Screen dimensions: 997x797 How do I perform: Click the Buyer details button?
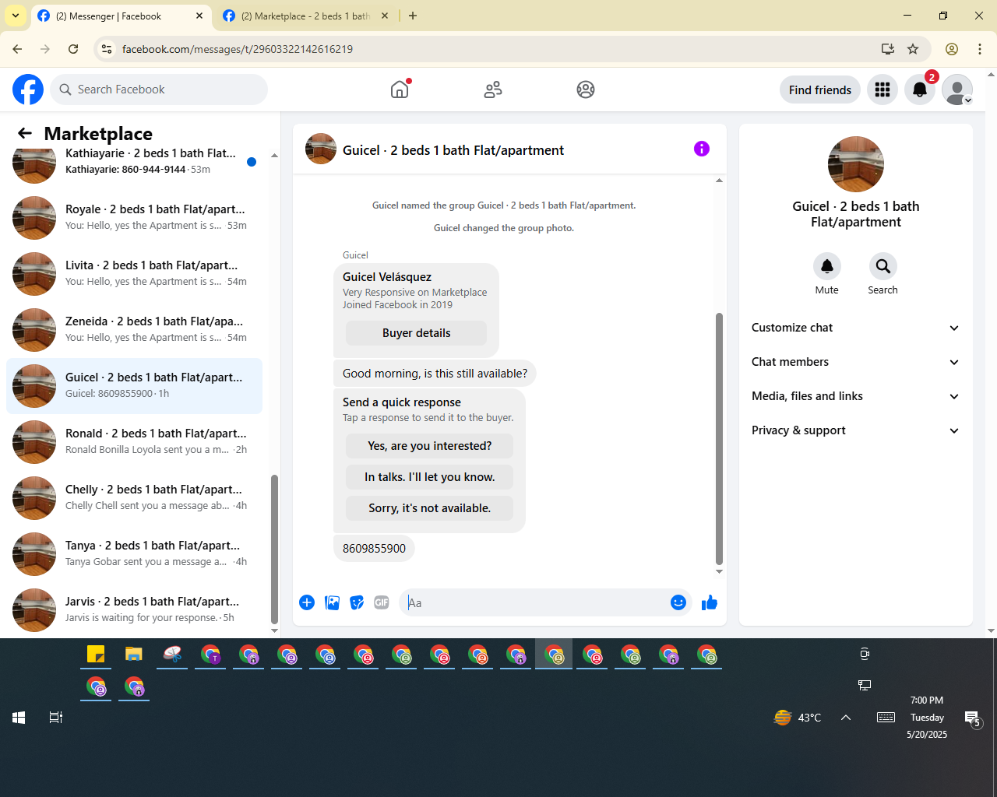coord(416,333)
